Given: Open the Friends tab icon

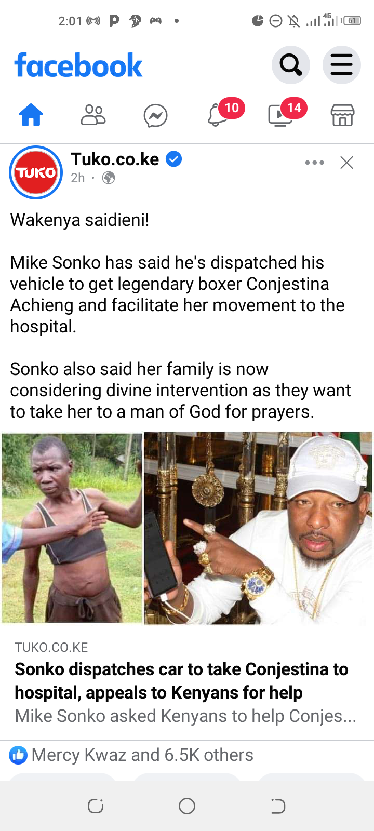Looking at the screenshot, I should tap(94, 115).
